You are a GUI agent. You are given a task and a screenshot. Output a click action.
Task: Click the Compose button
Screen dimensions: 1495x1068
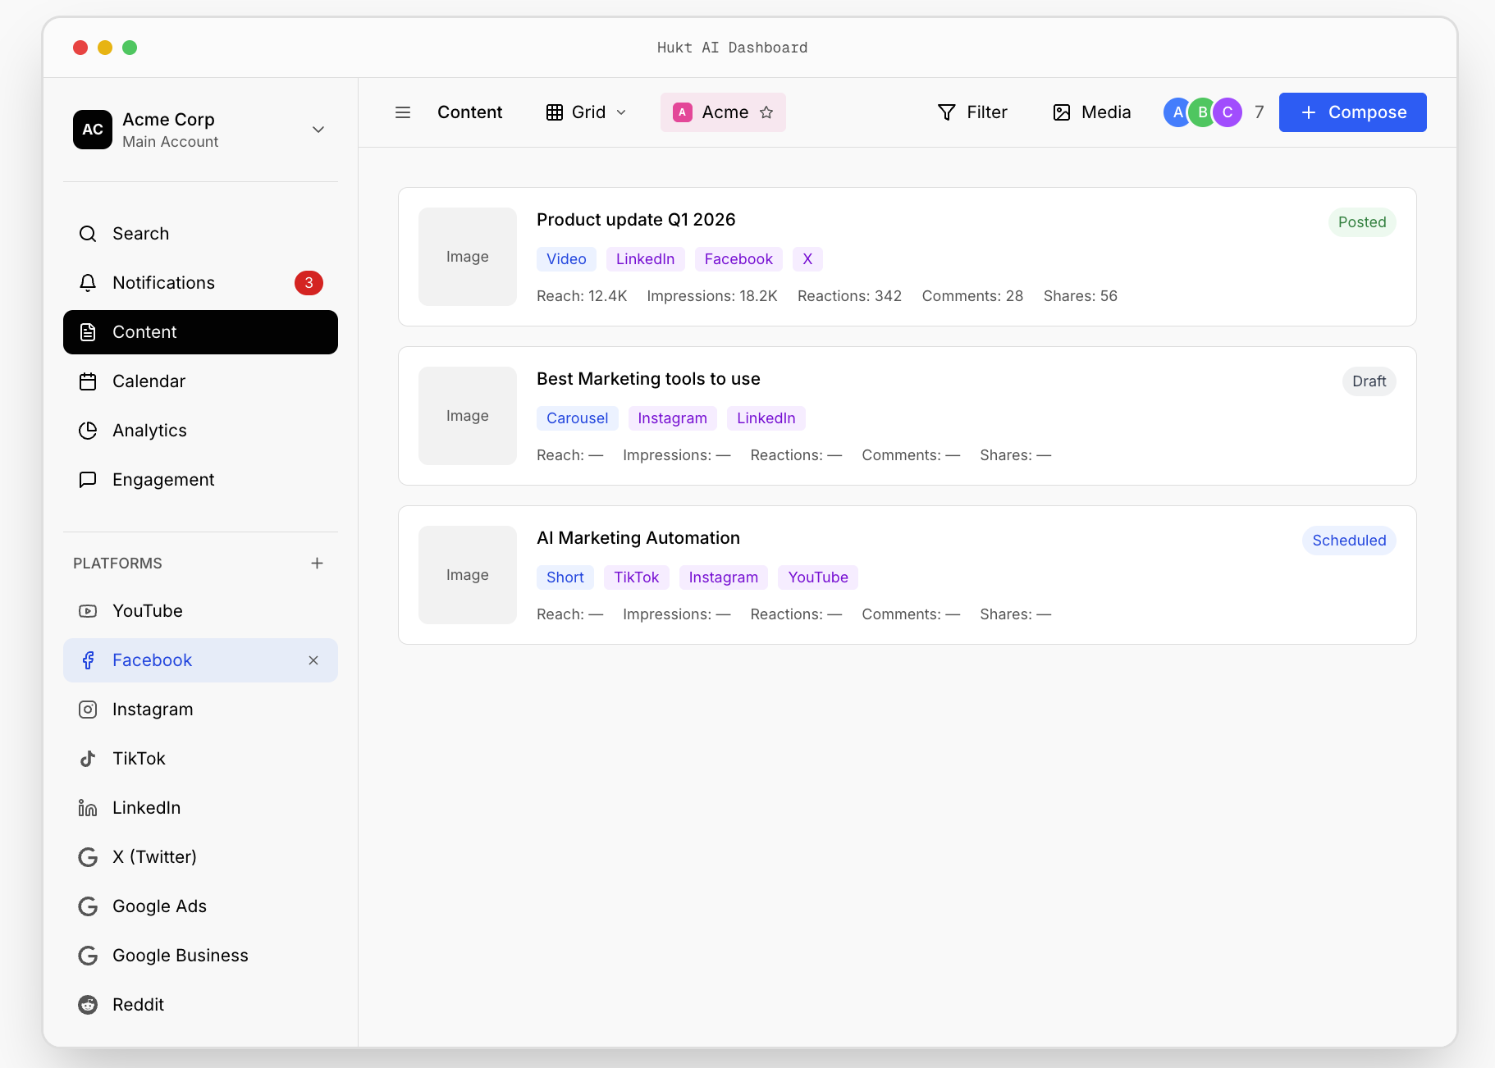[1351, 112]
